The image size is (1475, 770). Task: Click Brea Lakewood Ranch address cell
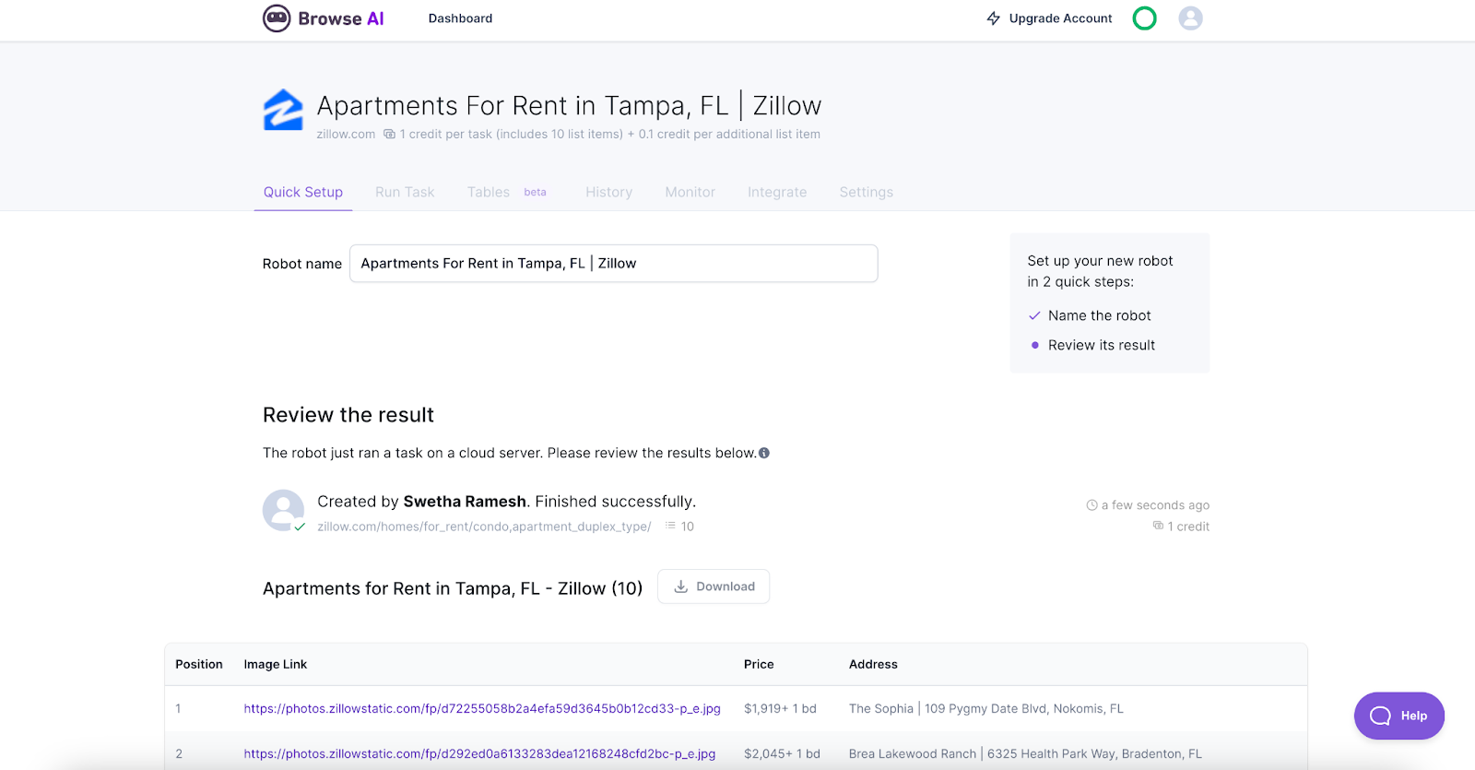pos(1025,754)
